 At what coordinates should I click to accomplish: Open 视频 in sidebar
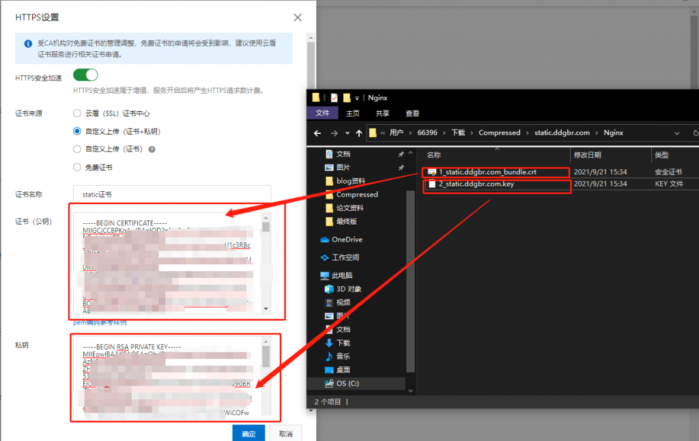(x=343, y=302)
